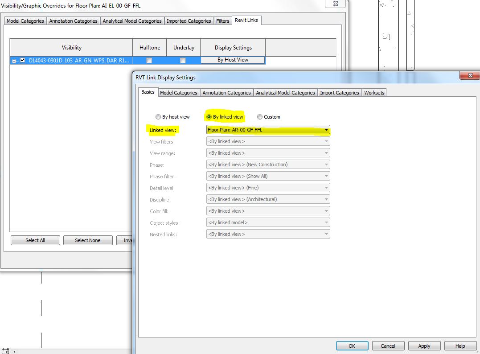Select the 'By host view' radio button
The height and width of the screenshot is (354, 480).
(158, 116)
